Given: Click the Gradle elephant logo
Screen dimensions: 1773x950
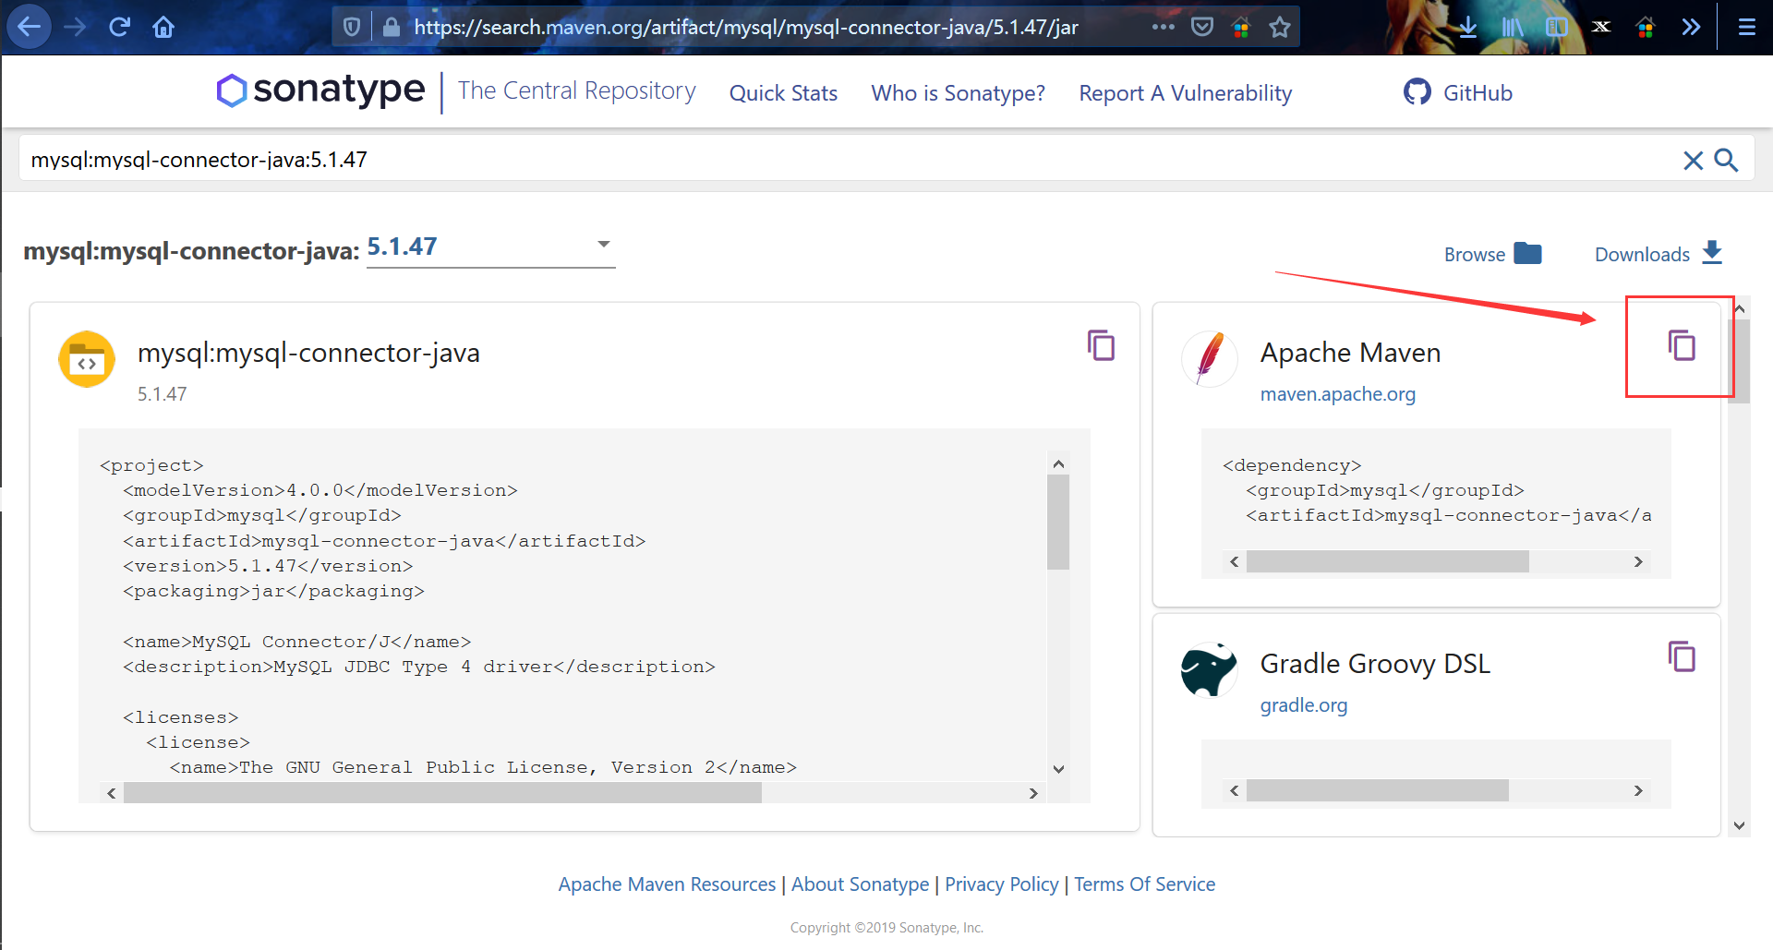Looking at the screenshot, I should click(1210, 669).
